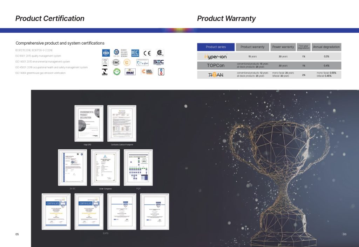
Task: Open the PQP flowchart certificate thumbnail
Action: click(x=138, y=167)
